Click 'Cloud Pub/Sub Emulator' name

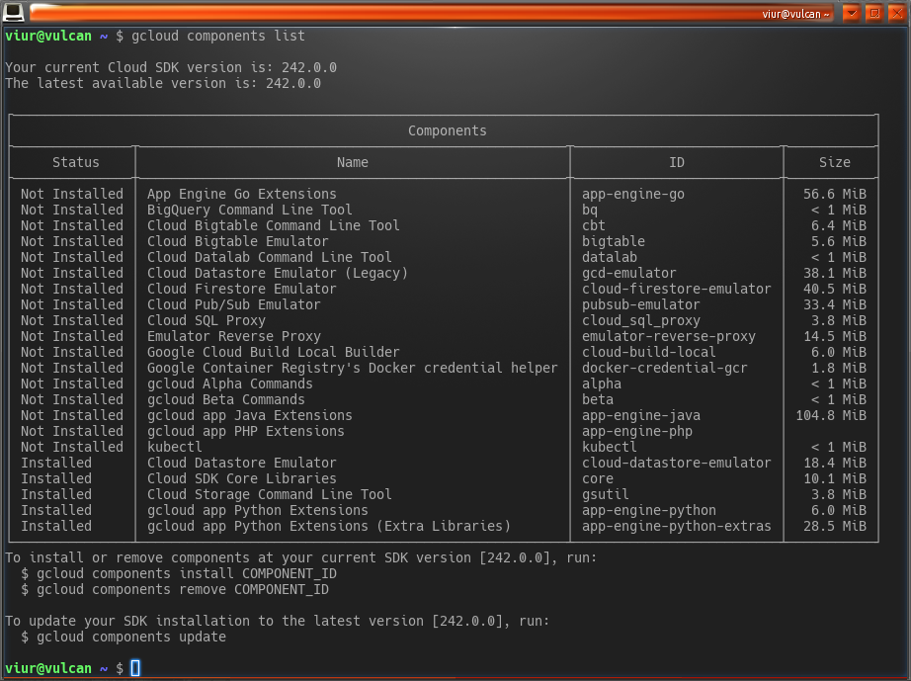[233, 304]
